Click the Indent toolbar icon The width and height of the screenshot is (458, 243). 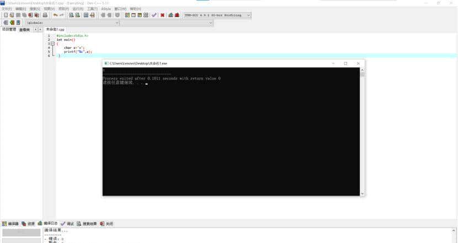point(103,15)
